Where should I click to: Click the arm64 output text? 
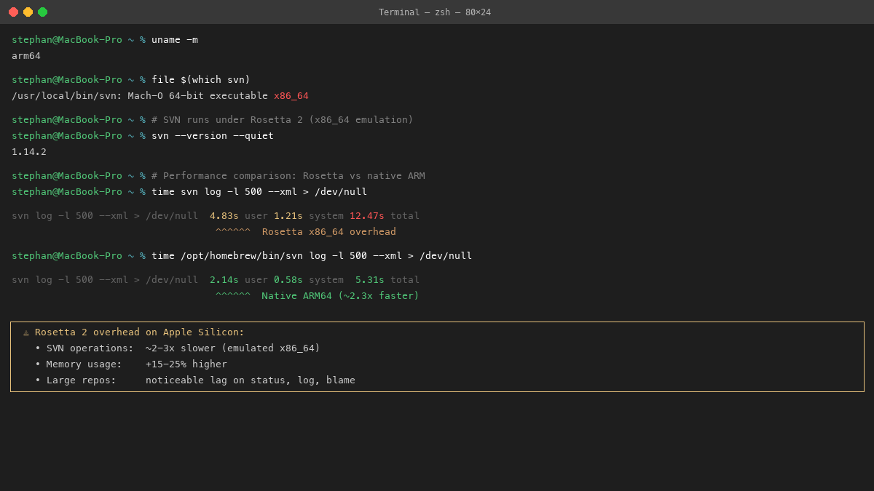25,55
